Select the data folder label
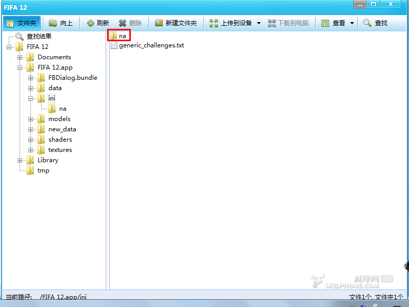The height and width of the screenshot is (307, 409). (55, 88)
